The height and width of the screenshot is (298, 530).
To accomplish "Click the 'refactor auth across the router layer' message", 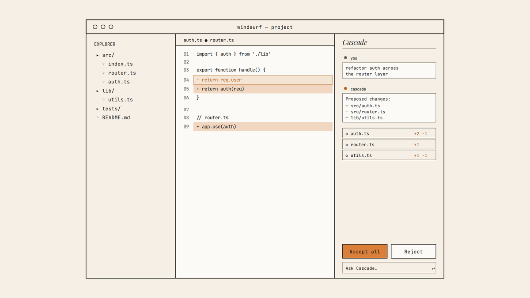I will (389, 71).
